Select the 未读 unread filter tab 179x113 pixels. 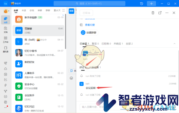pyautogui.click(x=24, y=10)
